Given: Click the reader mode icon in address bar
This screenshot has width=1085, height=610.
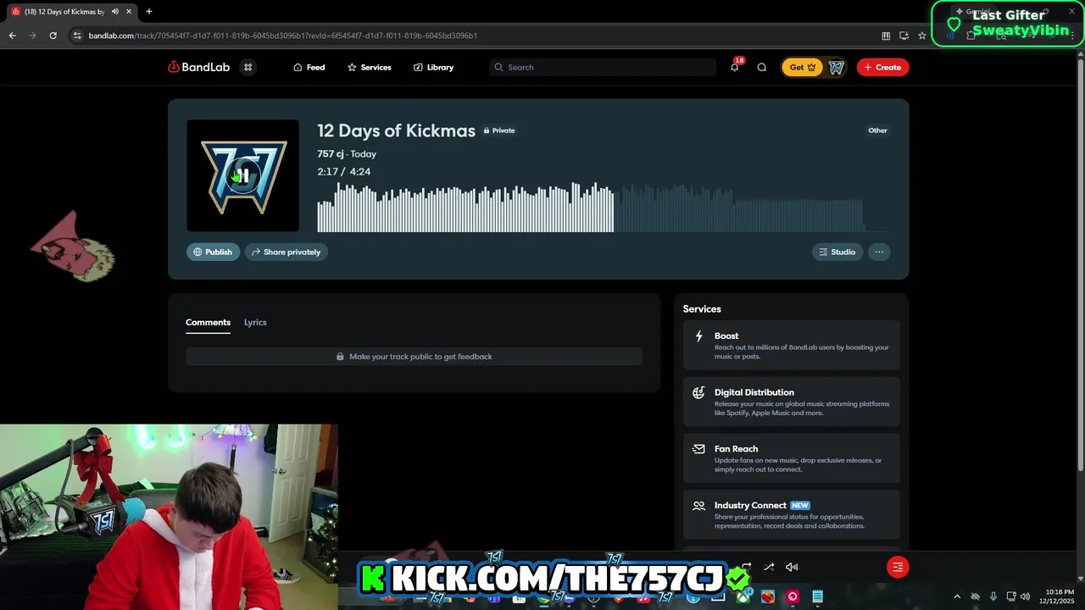Looking at the screenshot, I should (x=886, y=36).
